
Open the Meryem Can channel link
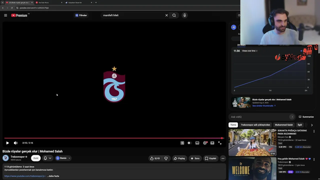[283, 137]
